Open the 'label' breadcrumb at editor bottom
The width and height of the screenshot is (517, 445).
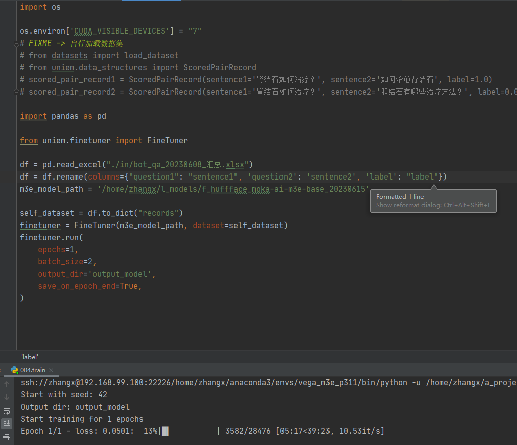[29, 357]
